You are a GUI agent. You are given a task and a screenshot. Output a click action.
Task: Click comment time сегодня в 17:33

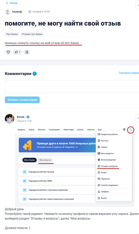[24, 121]
